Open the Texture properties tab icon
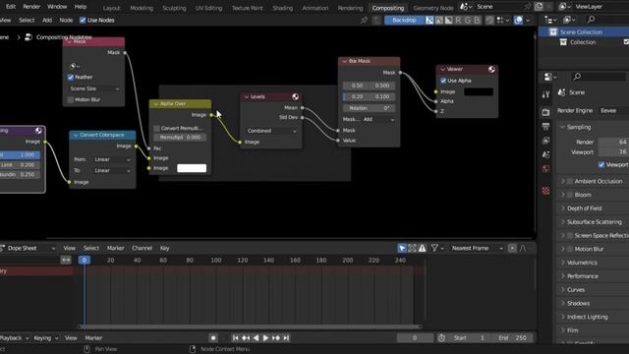629x354 pixels. (x=545, y=191)
